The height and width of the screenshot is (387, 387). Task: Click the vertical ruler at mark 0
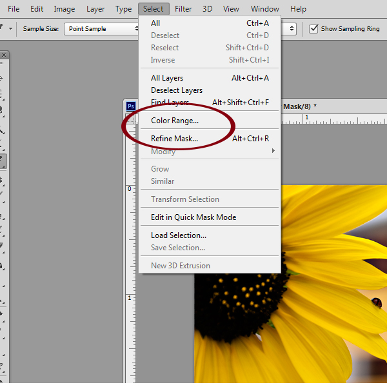pos(130,189)
